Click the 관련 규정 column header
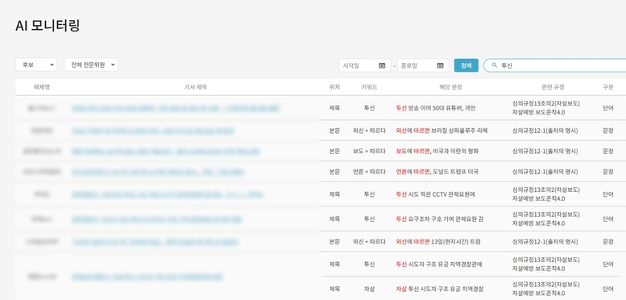Image resolution: width=626 pixels, height=300 pixels. pos(553,87)
